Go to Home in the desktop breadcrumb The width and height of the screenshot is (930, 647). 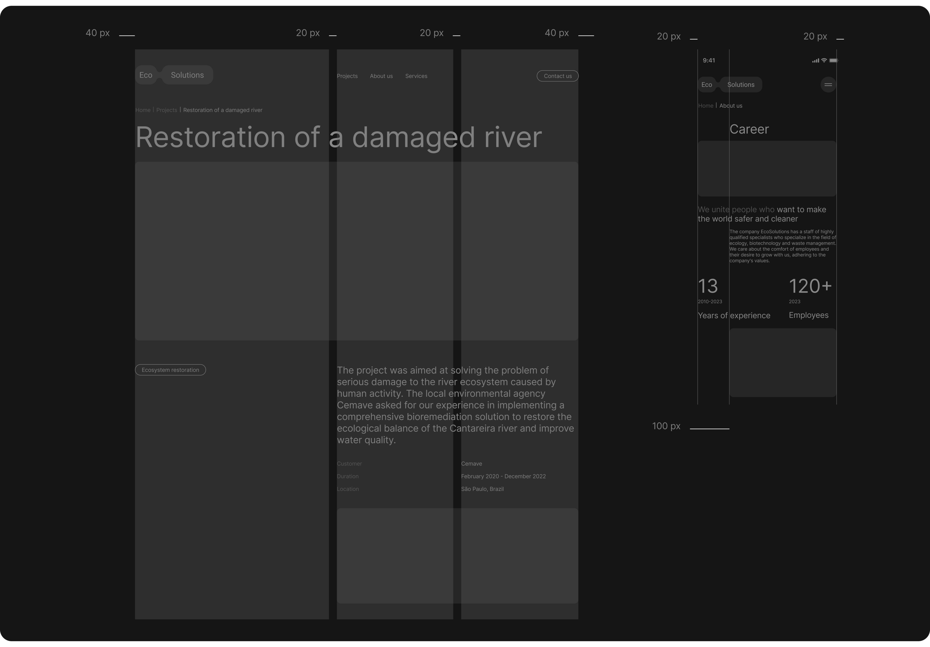click(x=143, y=110)
